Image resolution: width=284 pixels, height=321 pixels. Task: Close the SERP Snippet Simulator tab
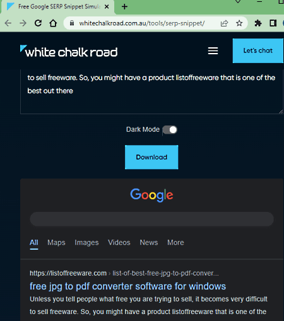107,7
